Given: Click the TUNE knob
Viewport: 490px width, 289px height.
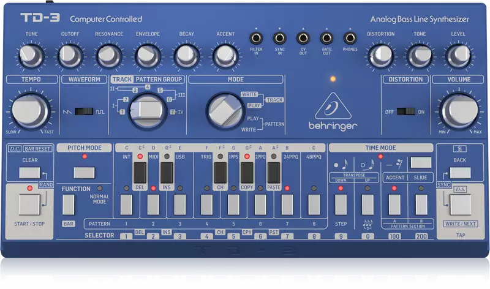Looking at the screenshot, I should pyautogui.click(x=31, y=56).
